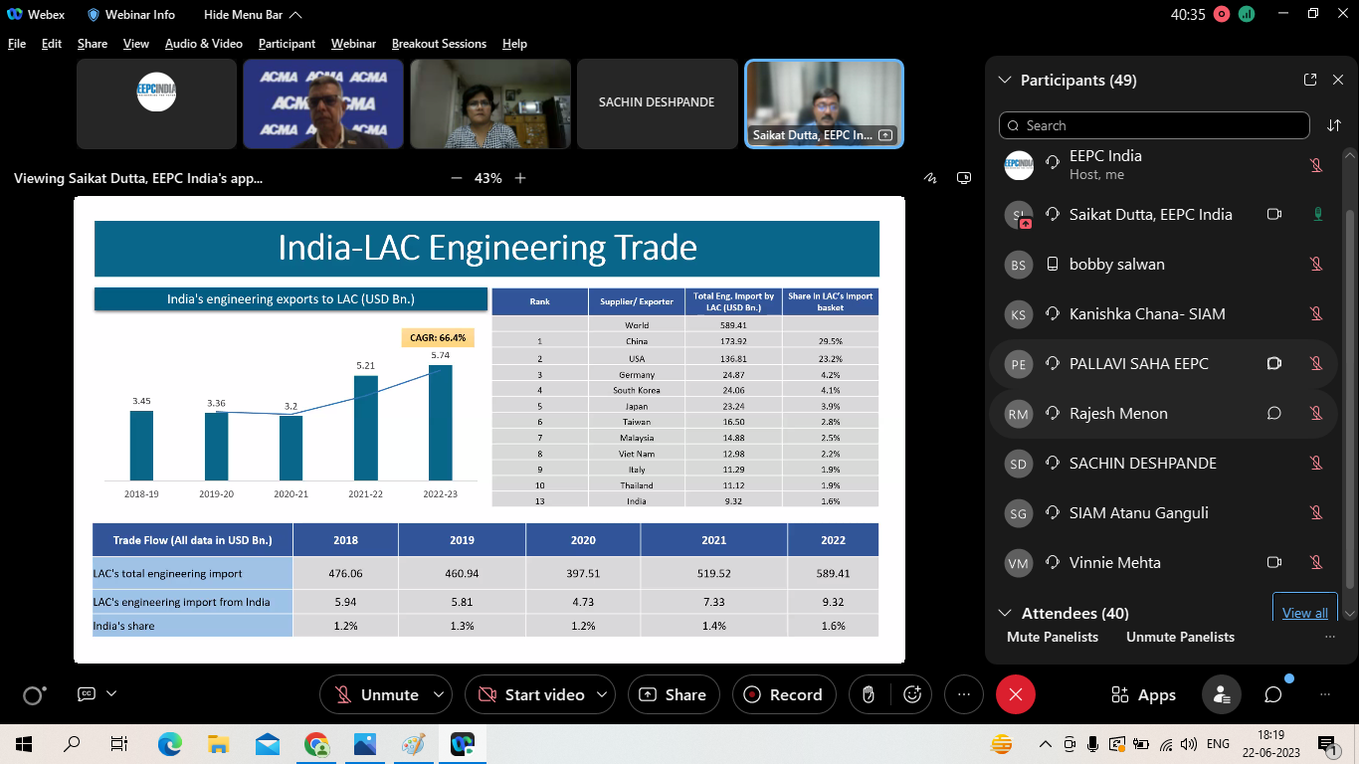Click the participants list scrollbar
Screen dimensions: 1359x764
(x=1350, y=398)
